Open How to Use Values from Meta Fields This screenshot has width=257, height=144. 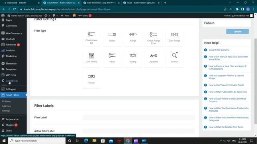(226, 85)
